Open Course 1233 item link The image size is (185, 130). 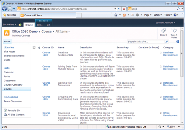click(x=46, y=54)
